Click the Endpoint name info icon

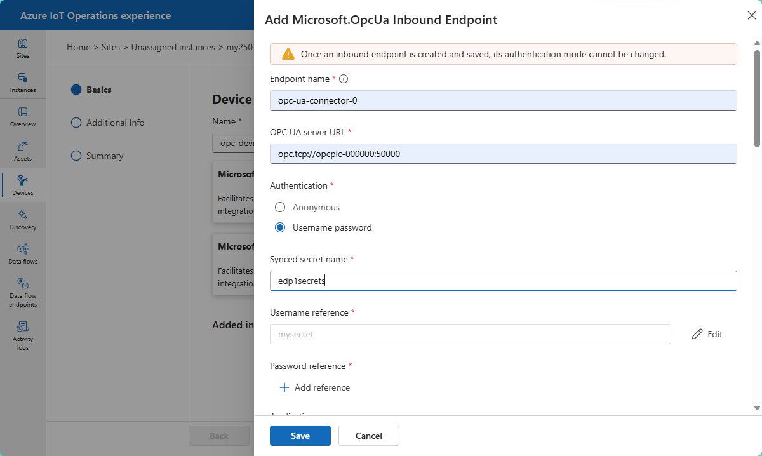click(344, 79)
